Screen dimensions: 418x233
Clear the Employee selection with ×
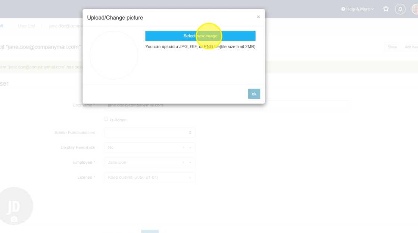tap(183, 163)
